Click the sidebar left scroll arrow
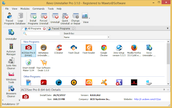 click(3, 100)
